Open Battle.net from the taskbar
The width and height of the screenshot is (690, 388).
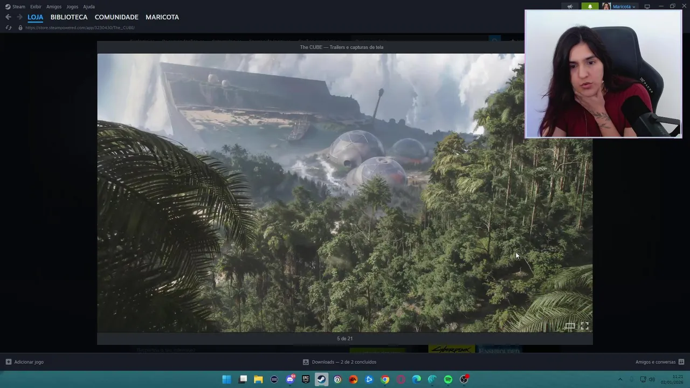click(369, 379)
